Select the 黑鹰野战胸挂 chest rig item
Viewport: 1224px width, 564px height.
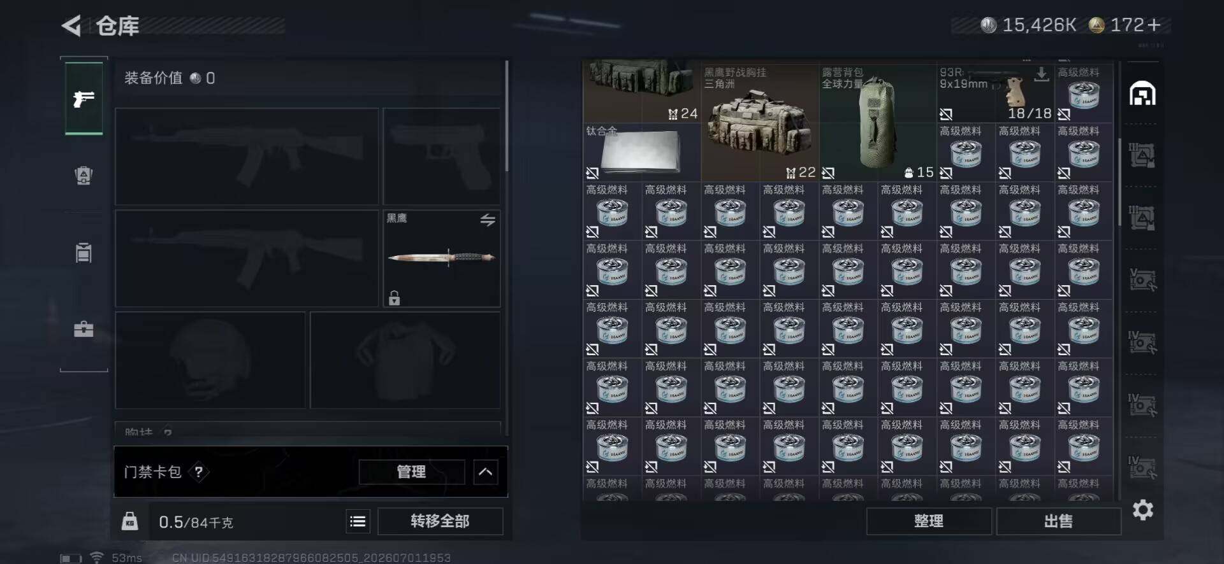click(760, 123)
